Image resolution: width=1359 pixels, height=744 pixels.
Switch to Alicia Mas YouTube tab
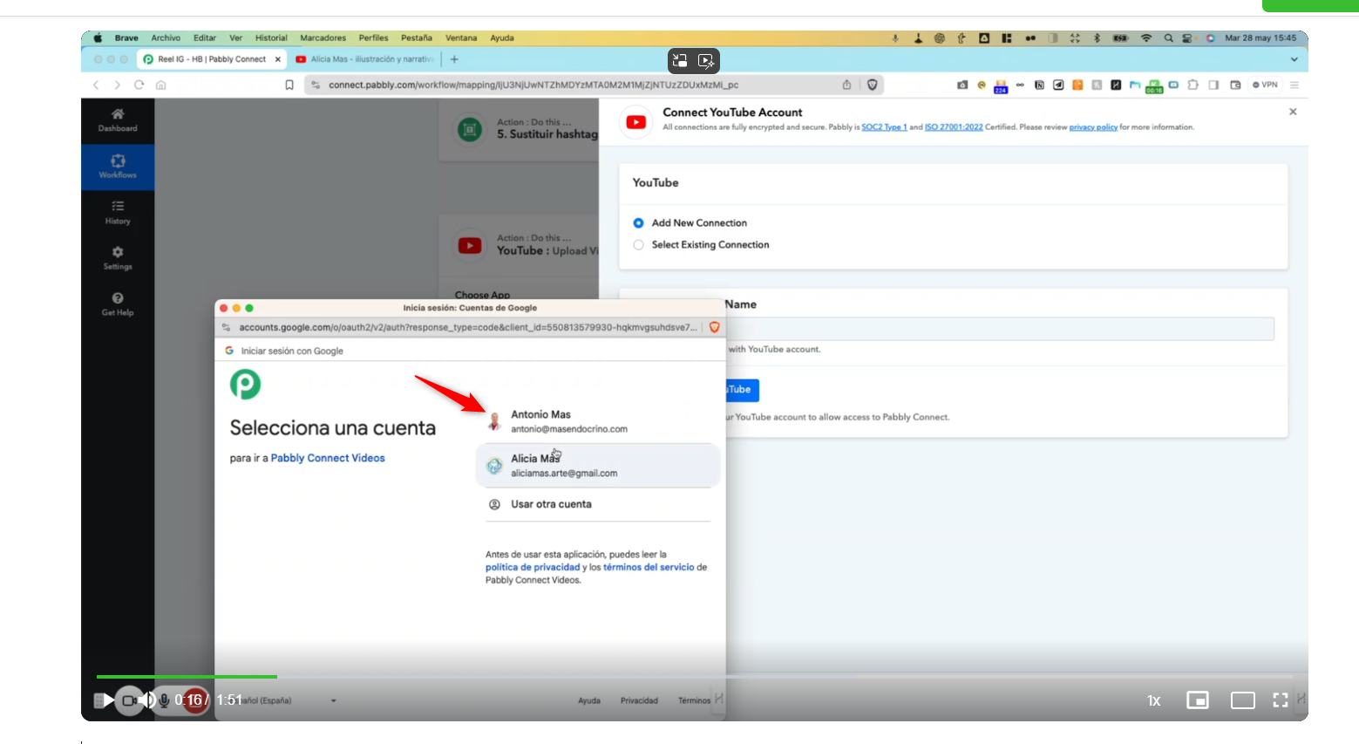point(364,59)
